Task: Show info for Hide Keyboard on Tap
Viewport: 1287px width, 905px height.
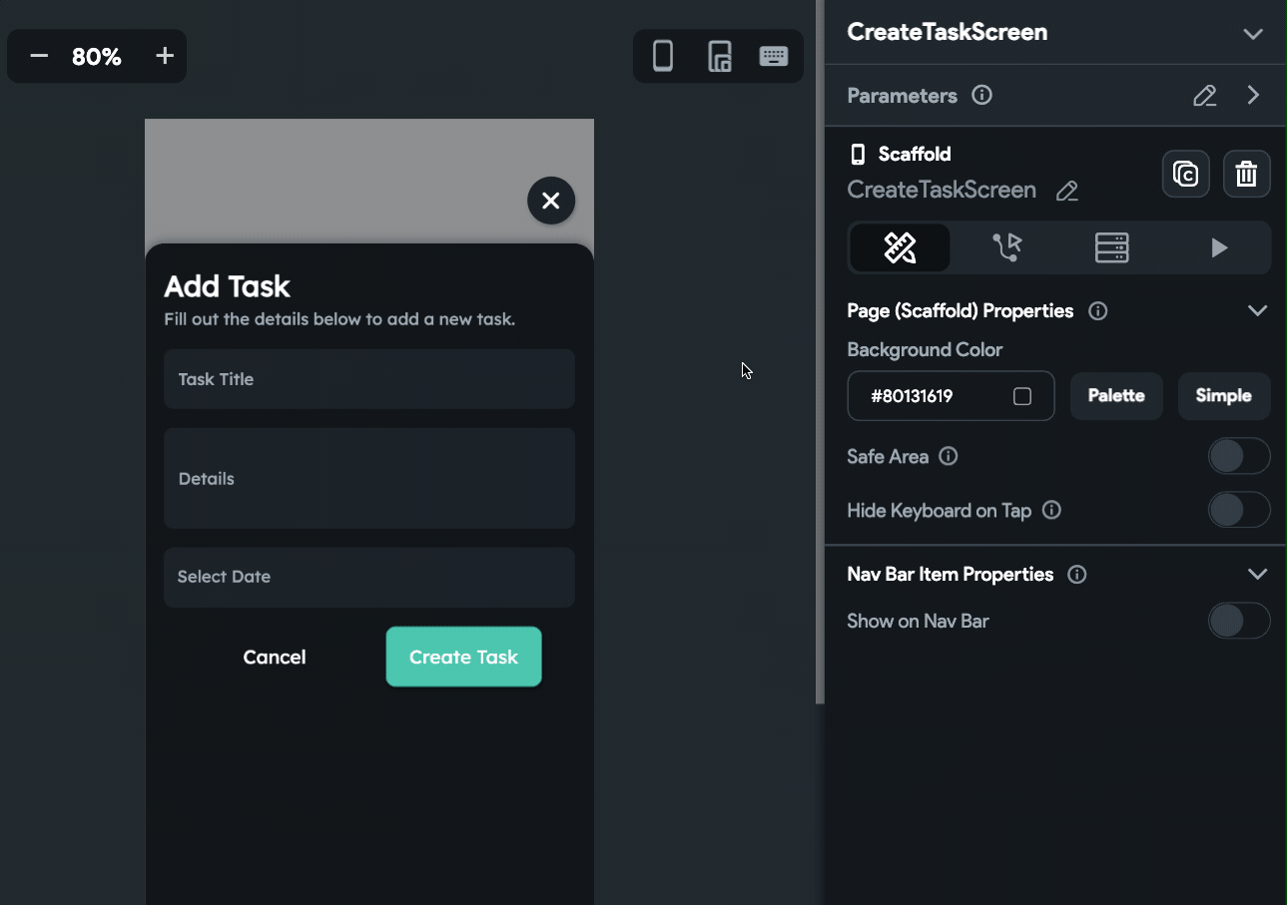Action: [1051, 510]
